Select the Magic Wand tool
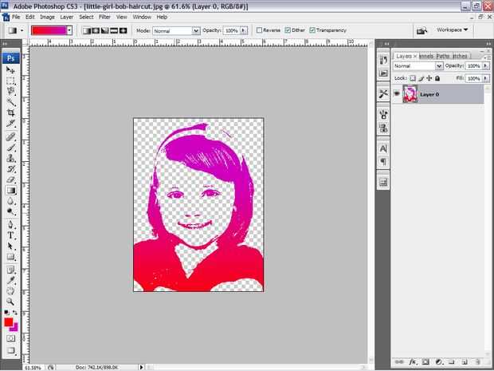The height and width of the screenshot is (371, 494). click(11, 102)
